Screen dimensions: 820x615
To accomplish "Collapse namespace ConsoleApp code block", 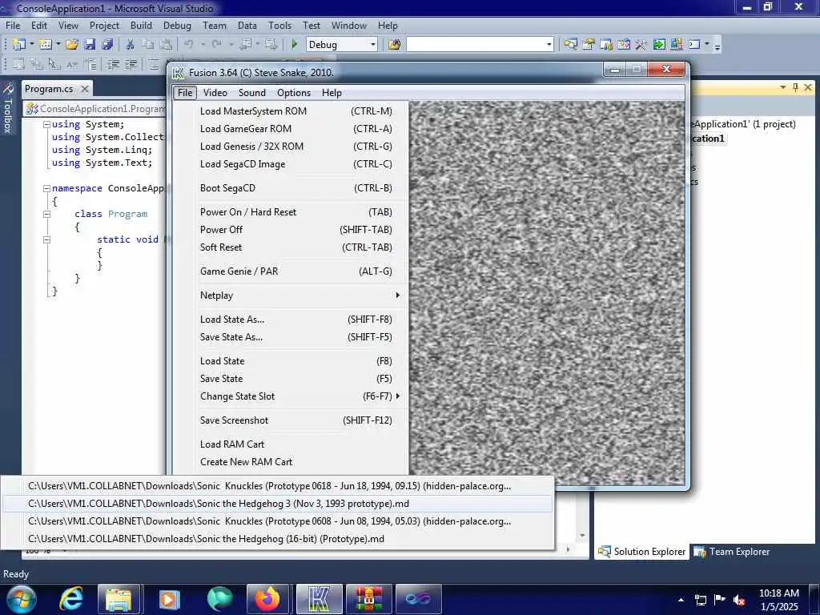I will point(46,188).
